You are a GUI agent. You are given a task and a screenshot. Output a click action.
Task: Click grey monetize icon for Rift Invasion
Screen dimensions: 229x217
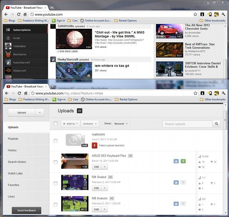click(x=183, y=204)
